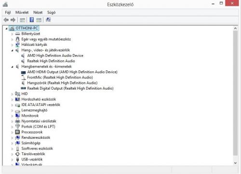This screenshot has height=174, width=241.
Task: Open the Fájl menu
Action: pyautogui.click(x=8, y=13)
